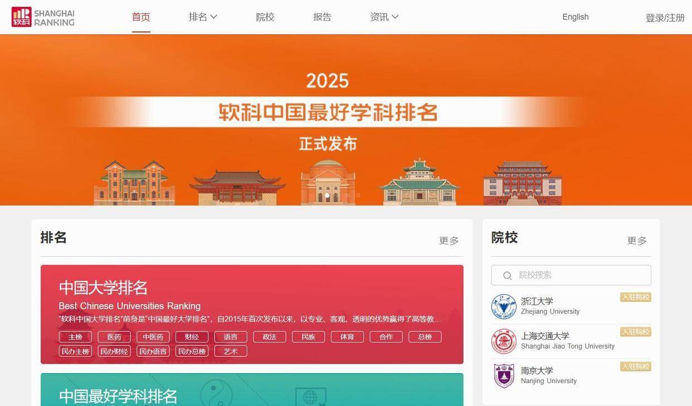Click the magnifier icon in 院校搜索
Image resolution: width=692 pixels, height=406 pixels.
[x=507, y=275]
